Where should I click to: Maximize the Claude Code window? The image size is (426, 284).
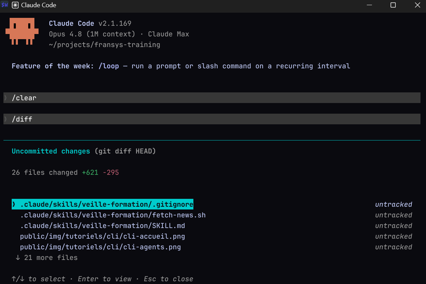click(x=393, y=5)
